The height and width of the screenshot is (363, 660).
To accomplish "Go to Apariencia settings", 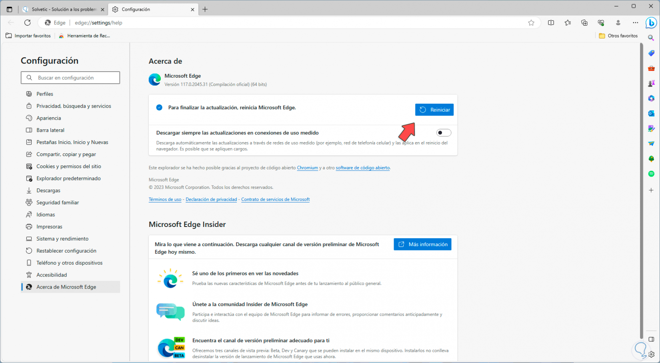I will point(70,118).
